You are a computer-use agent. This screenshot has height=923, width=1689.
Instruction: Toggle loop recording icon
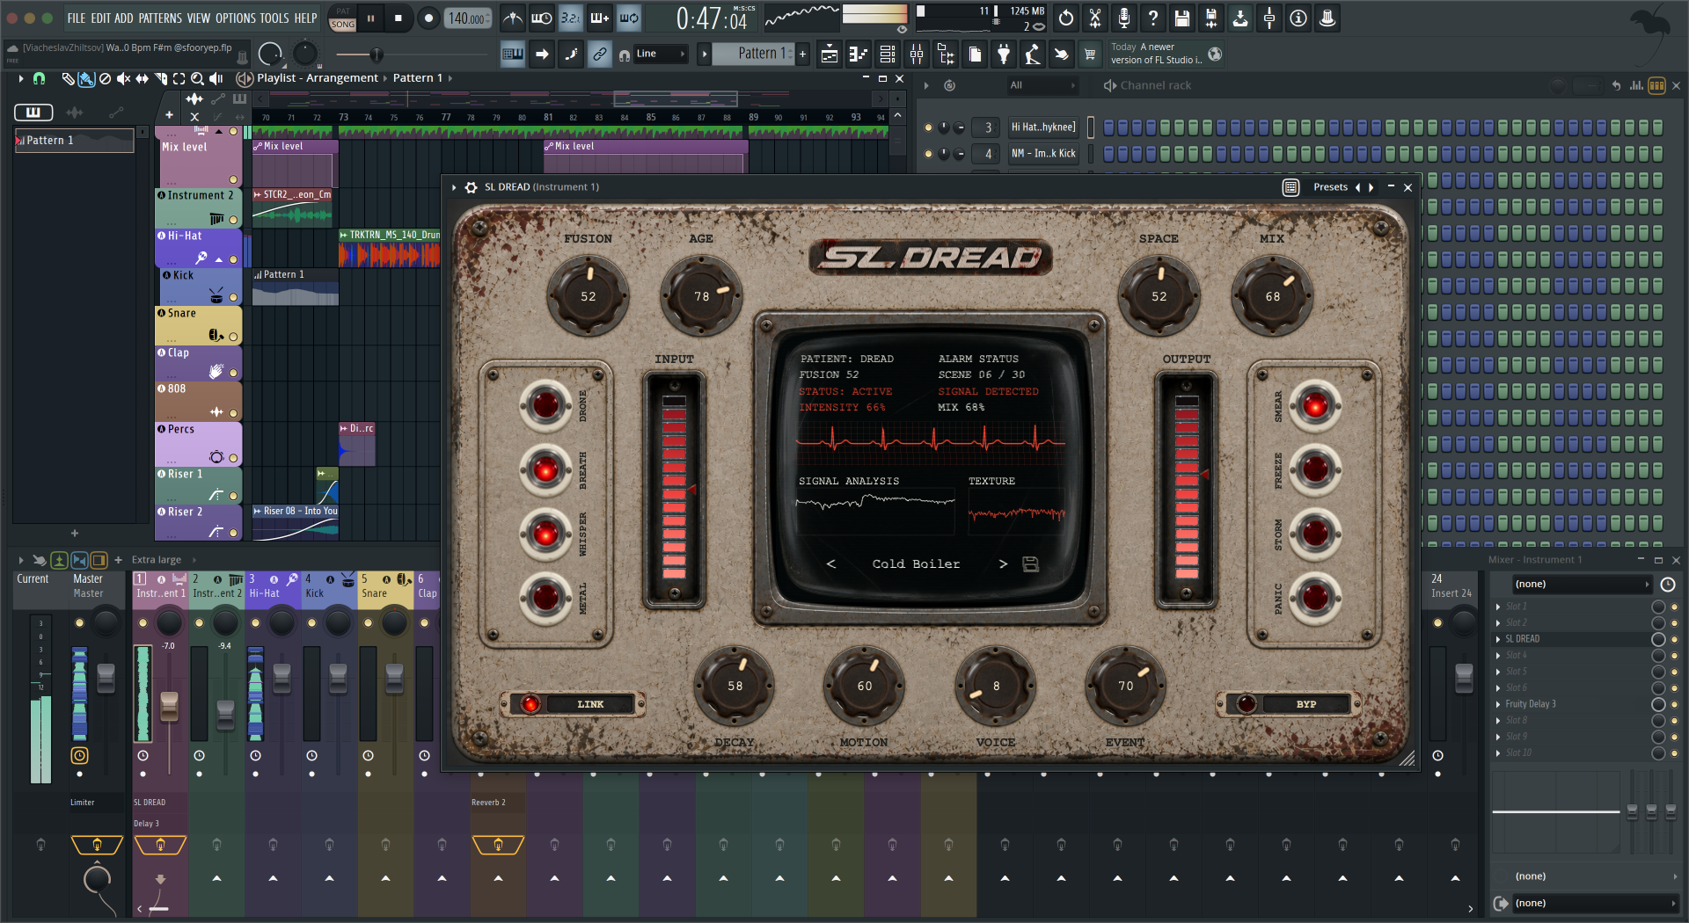[x=629, y=18]
